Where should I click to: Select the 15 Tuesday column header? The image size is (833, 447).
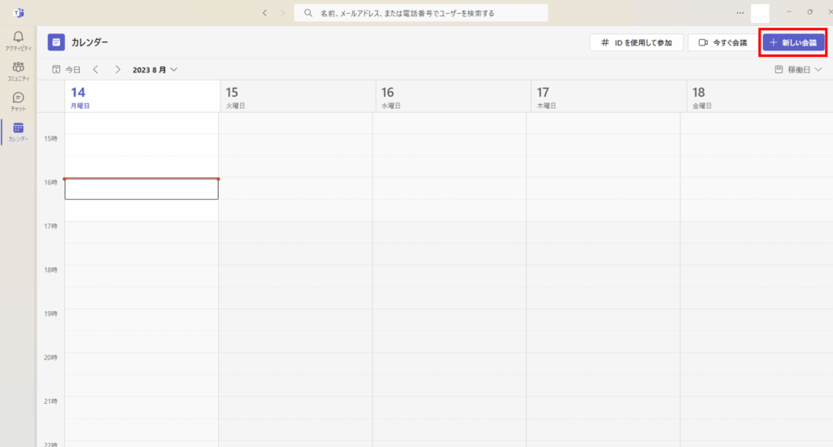click(298, 97)
